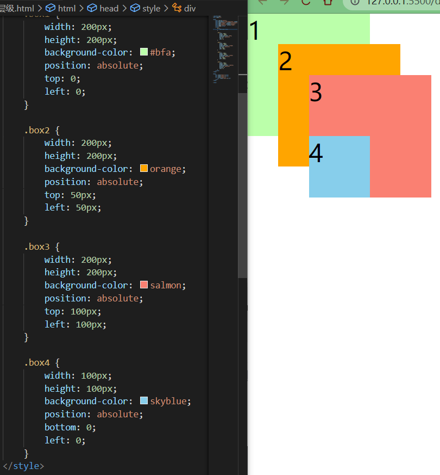Click the #bfa color swatch in the .box1 rule
Screen dimensions: 440x475
(143, 52)
